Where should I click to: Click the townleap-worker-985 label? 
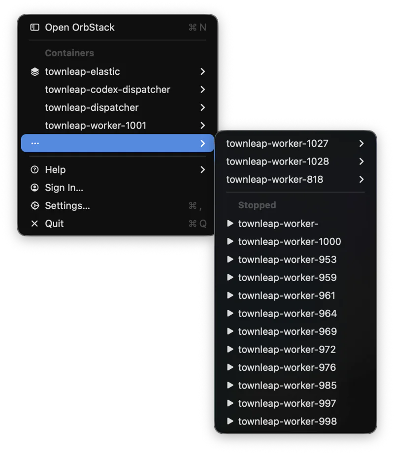(288, 386)
